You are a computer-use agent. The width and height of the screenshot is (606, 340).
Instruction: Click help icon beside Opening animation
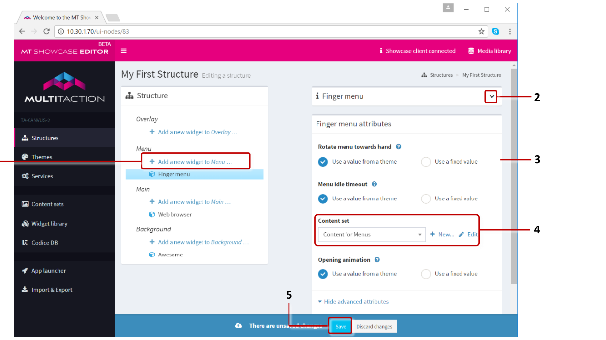point(377,260)
